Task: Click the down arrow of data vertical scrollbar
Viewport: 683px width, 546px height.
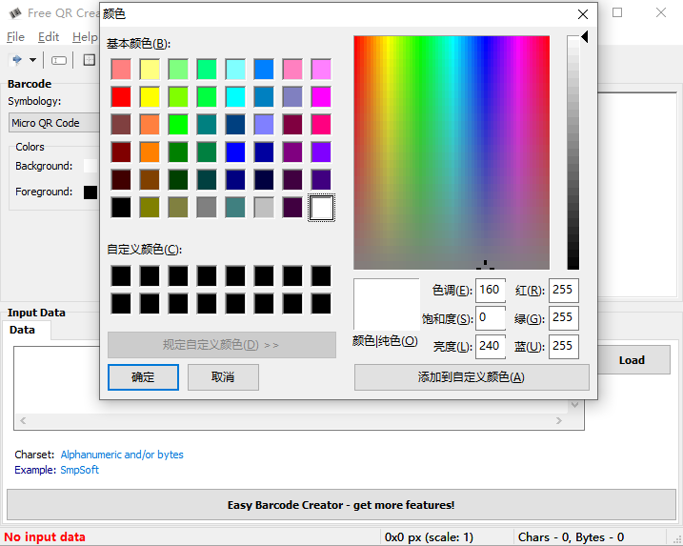Action: (x=575, y=405)
